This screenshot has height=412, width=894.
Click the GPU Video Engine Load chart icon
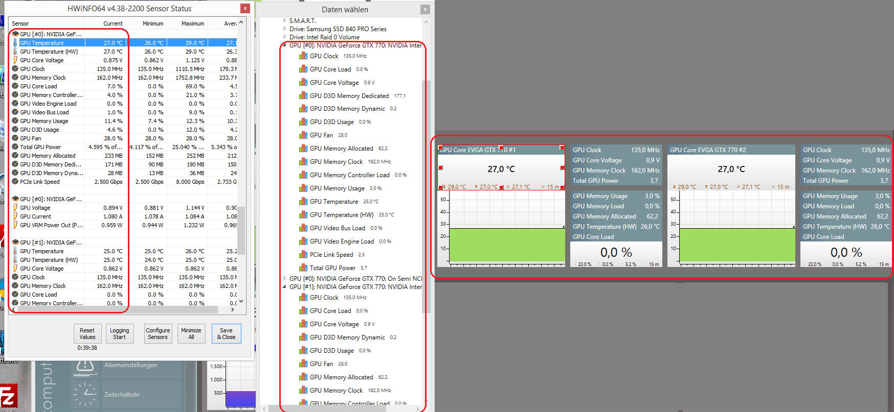coord(303,241)
